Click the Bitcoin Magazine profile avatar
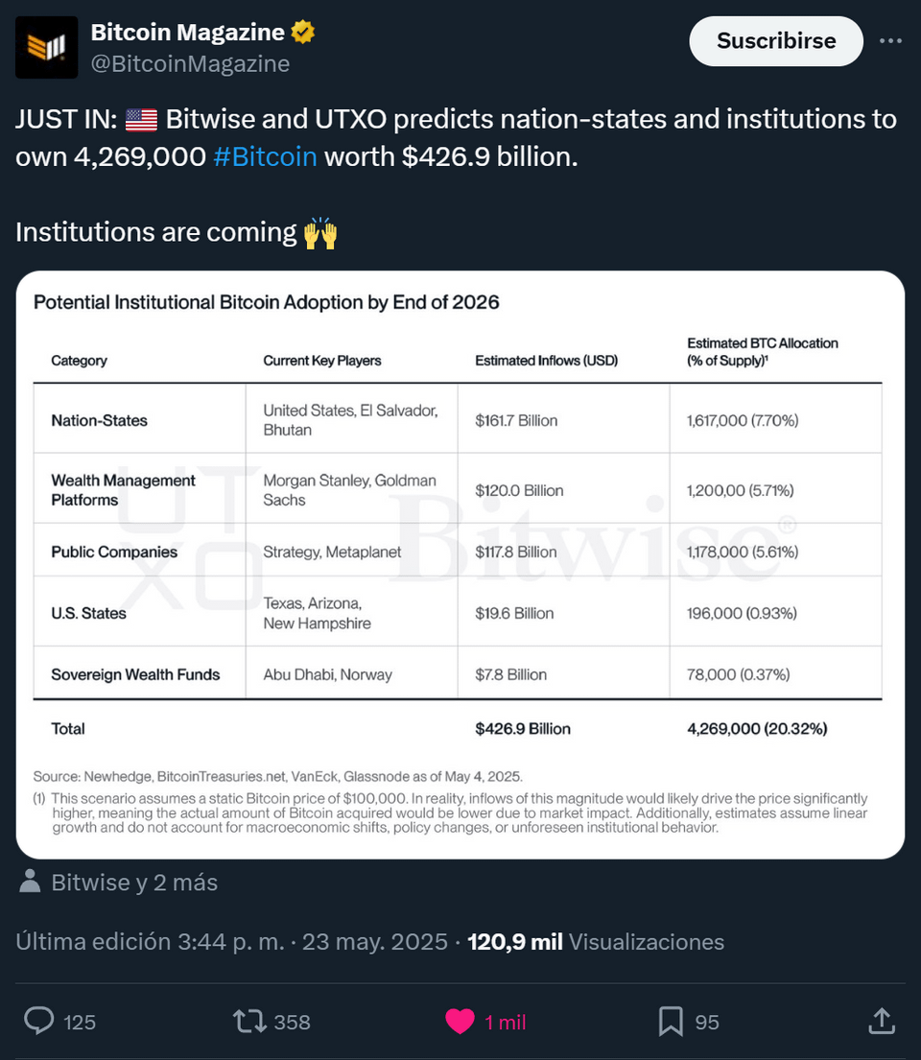The width and height of the screenshot is (921, 1060). 46,47
